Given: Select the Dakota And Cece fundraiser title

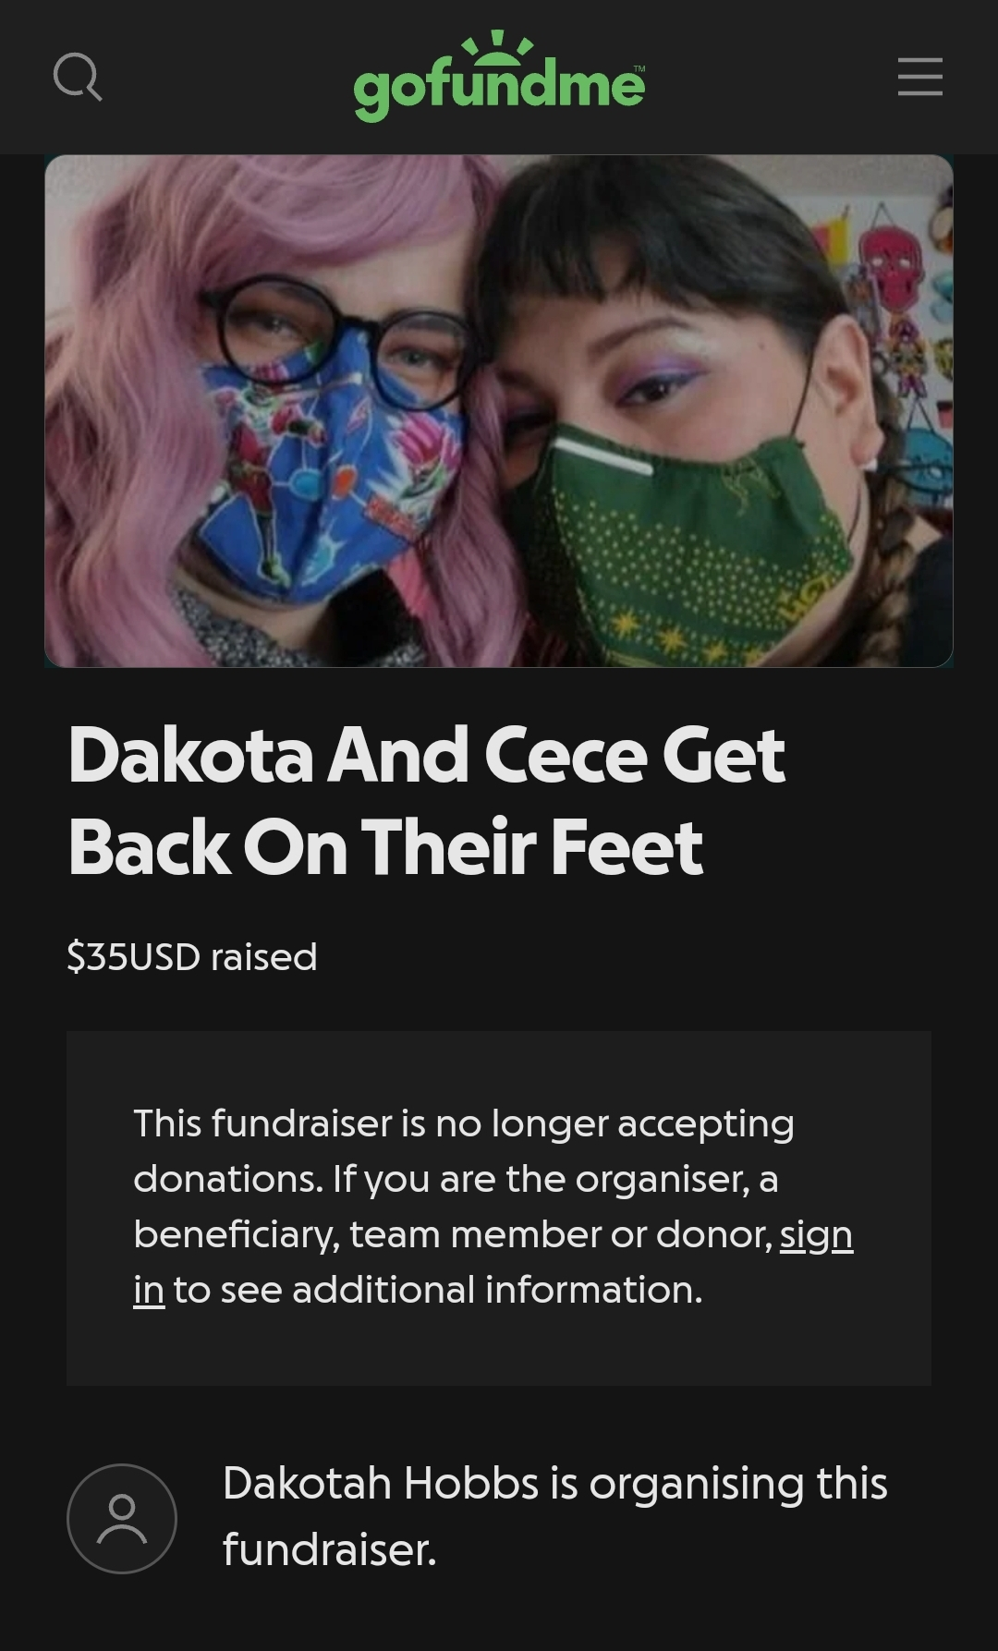Looking at the screenshot, I should pos(427,800).
